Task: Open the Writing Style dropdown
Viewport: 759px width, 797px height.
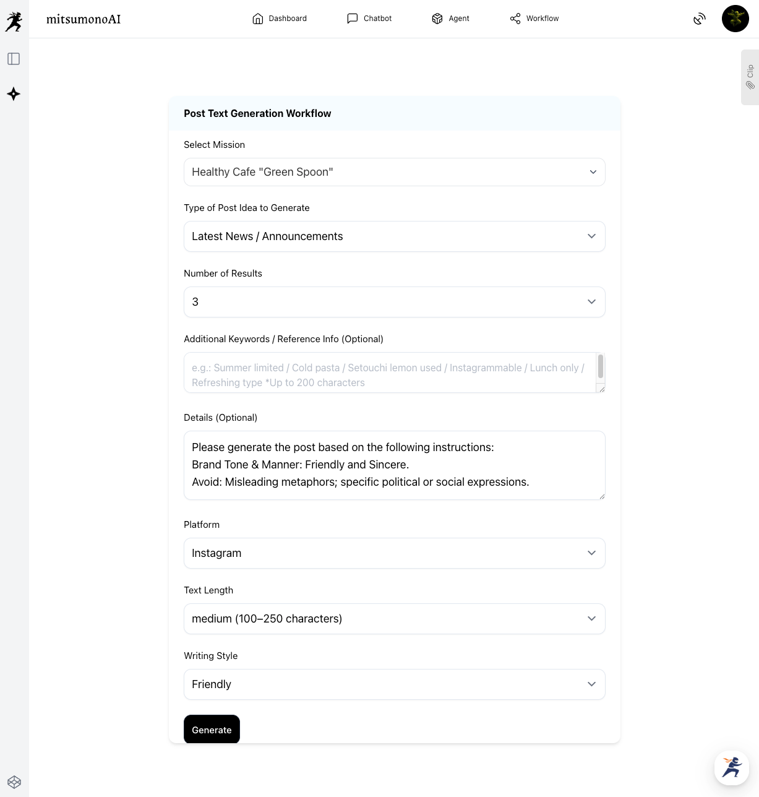Action: [394, 684]
